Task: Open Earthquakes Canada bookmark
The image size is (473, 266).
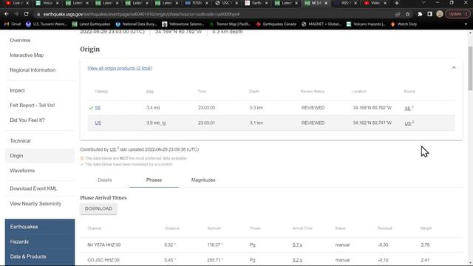Action: [x=276, y=24]
